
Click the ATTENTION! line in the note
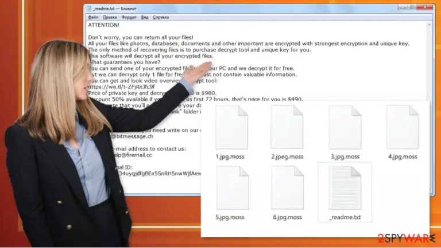(x=103, y=25)
